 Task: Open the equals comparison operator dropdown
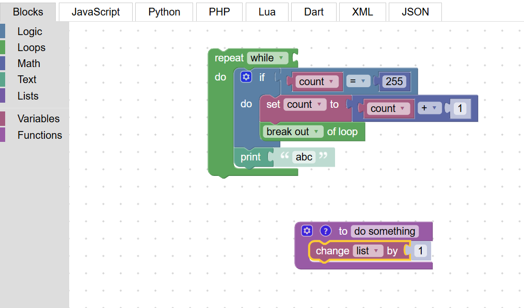pos(358,81)
